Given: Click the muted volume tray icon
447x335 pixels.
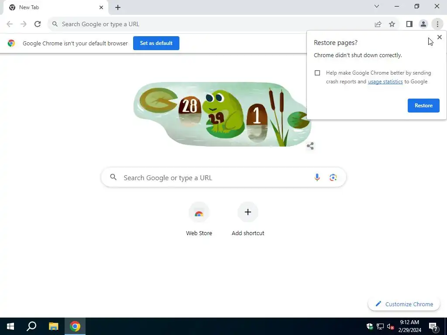Looking at the screenshot, I should tap(390, 326).
